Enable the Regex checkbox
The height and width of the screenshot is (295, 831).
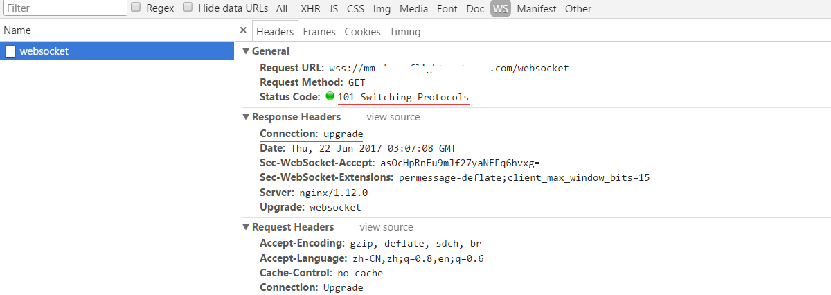pos(136,8)
